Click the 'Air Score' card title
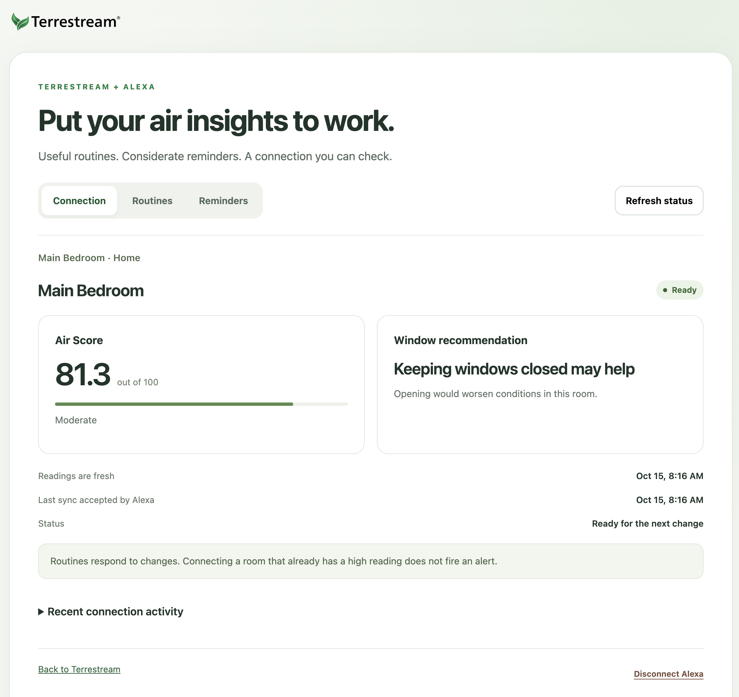739x697 pixels. click(x=79, y=340)
